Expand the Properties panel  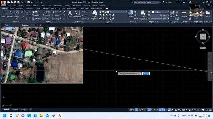153,22
